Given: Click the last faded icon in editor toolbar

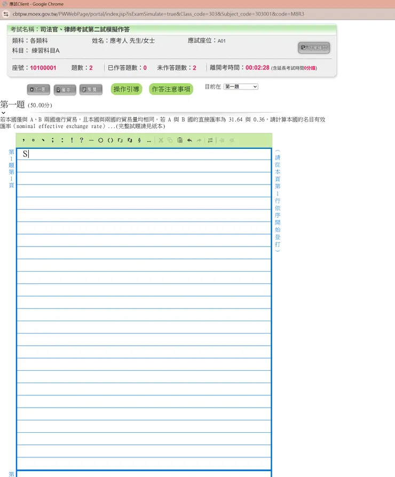Looking at the screenshot, I should [x=232, y=140].
